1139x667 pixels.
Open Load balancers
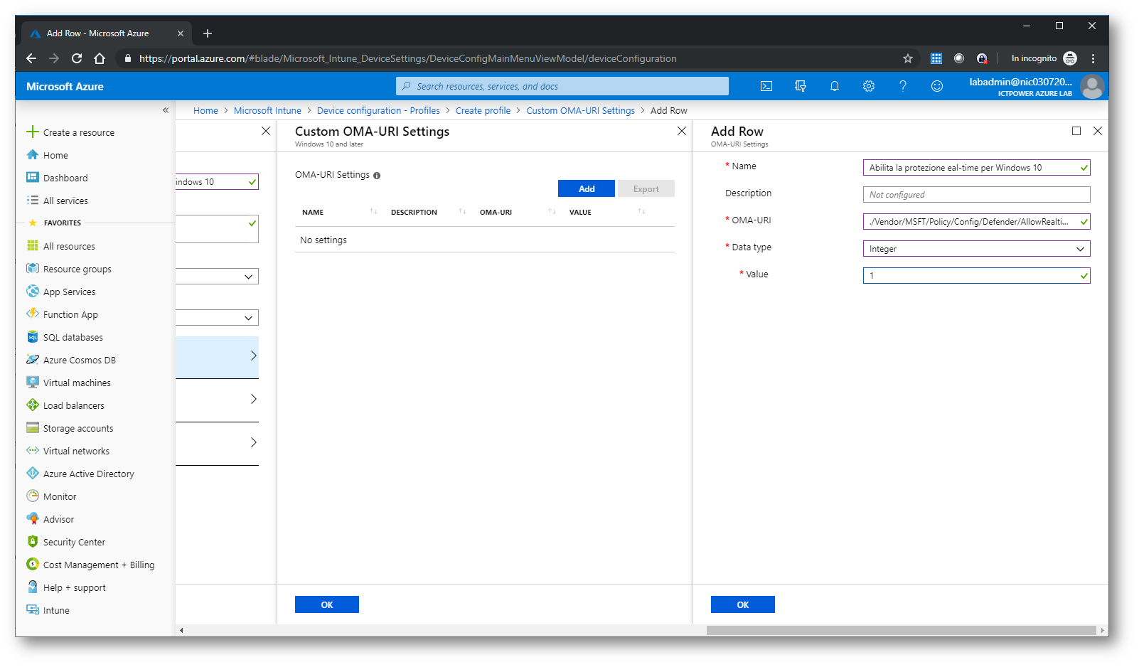click(65, 405)
